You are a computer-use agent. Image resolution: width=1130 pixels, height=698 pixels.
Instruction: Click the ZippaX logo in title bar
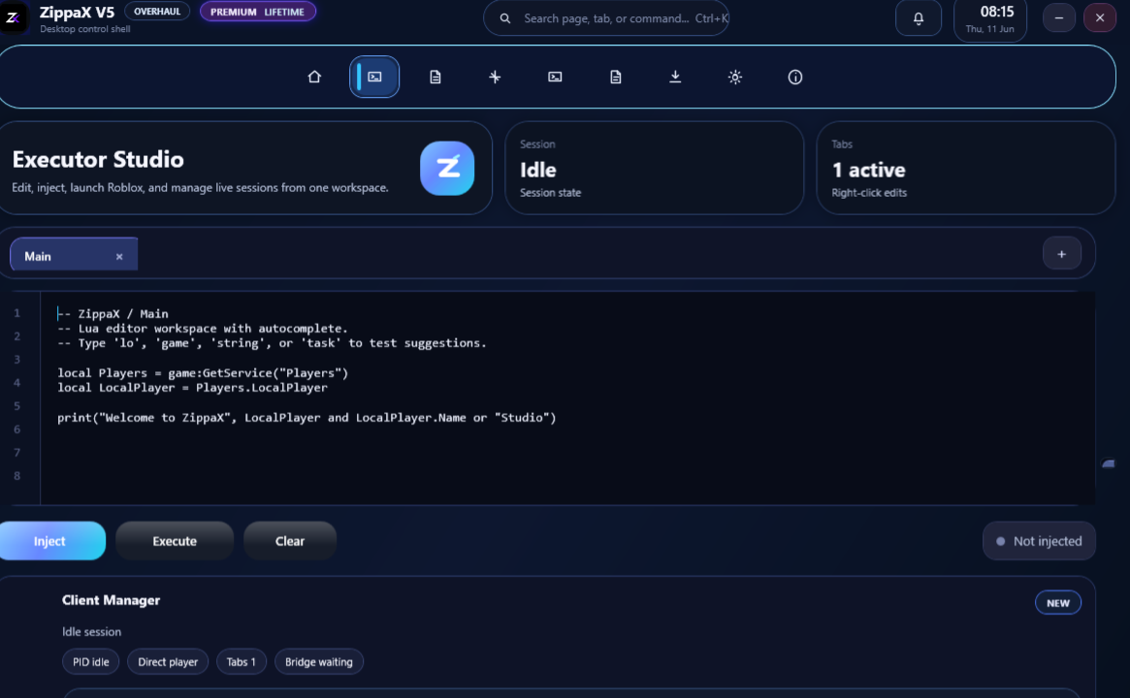pyautogui.click(x=14, y=18)
